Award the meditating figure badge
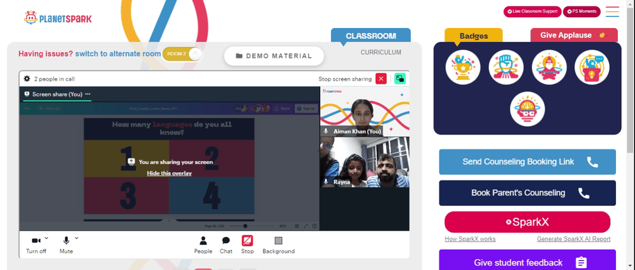Screen dimensions: 635x270 549,67
